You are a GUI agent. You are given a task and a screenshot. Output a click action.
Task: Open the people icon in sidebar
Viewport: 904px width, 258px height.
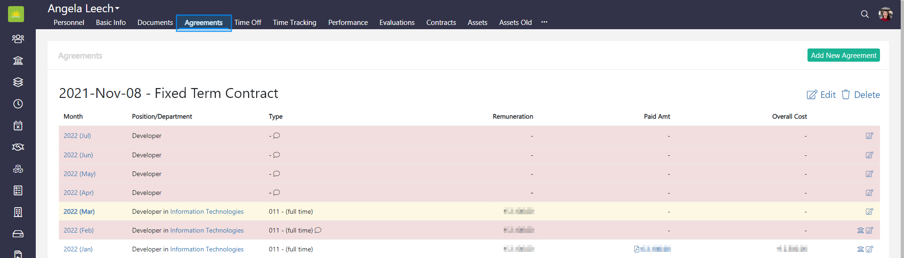[18, 39]
